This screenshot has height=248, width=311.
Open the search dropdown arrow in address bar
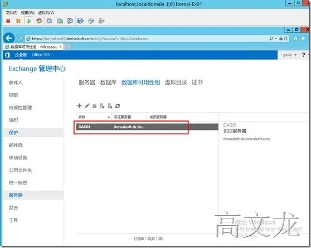click(276, 38)
